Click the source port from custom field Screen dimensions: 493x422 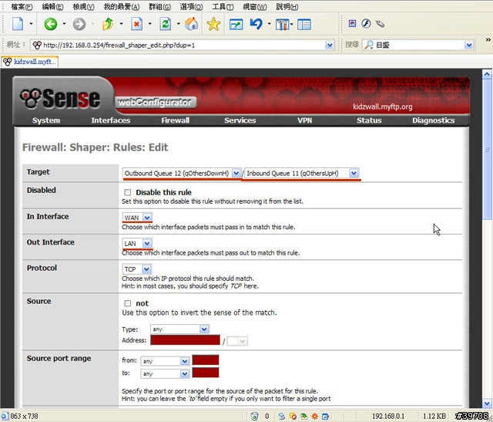(206, 360)
